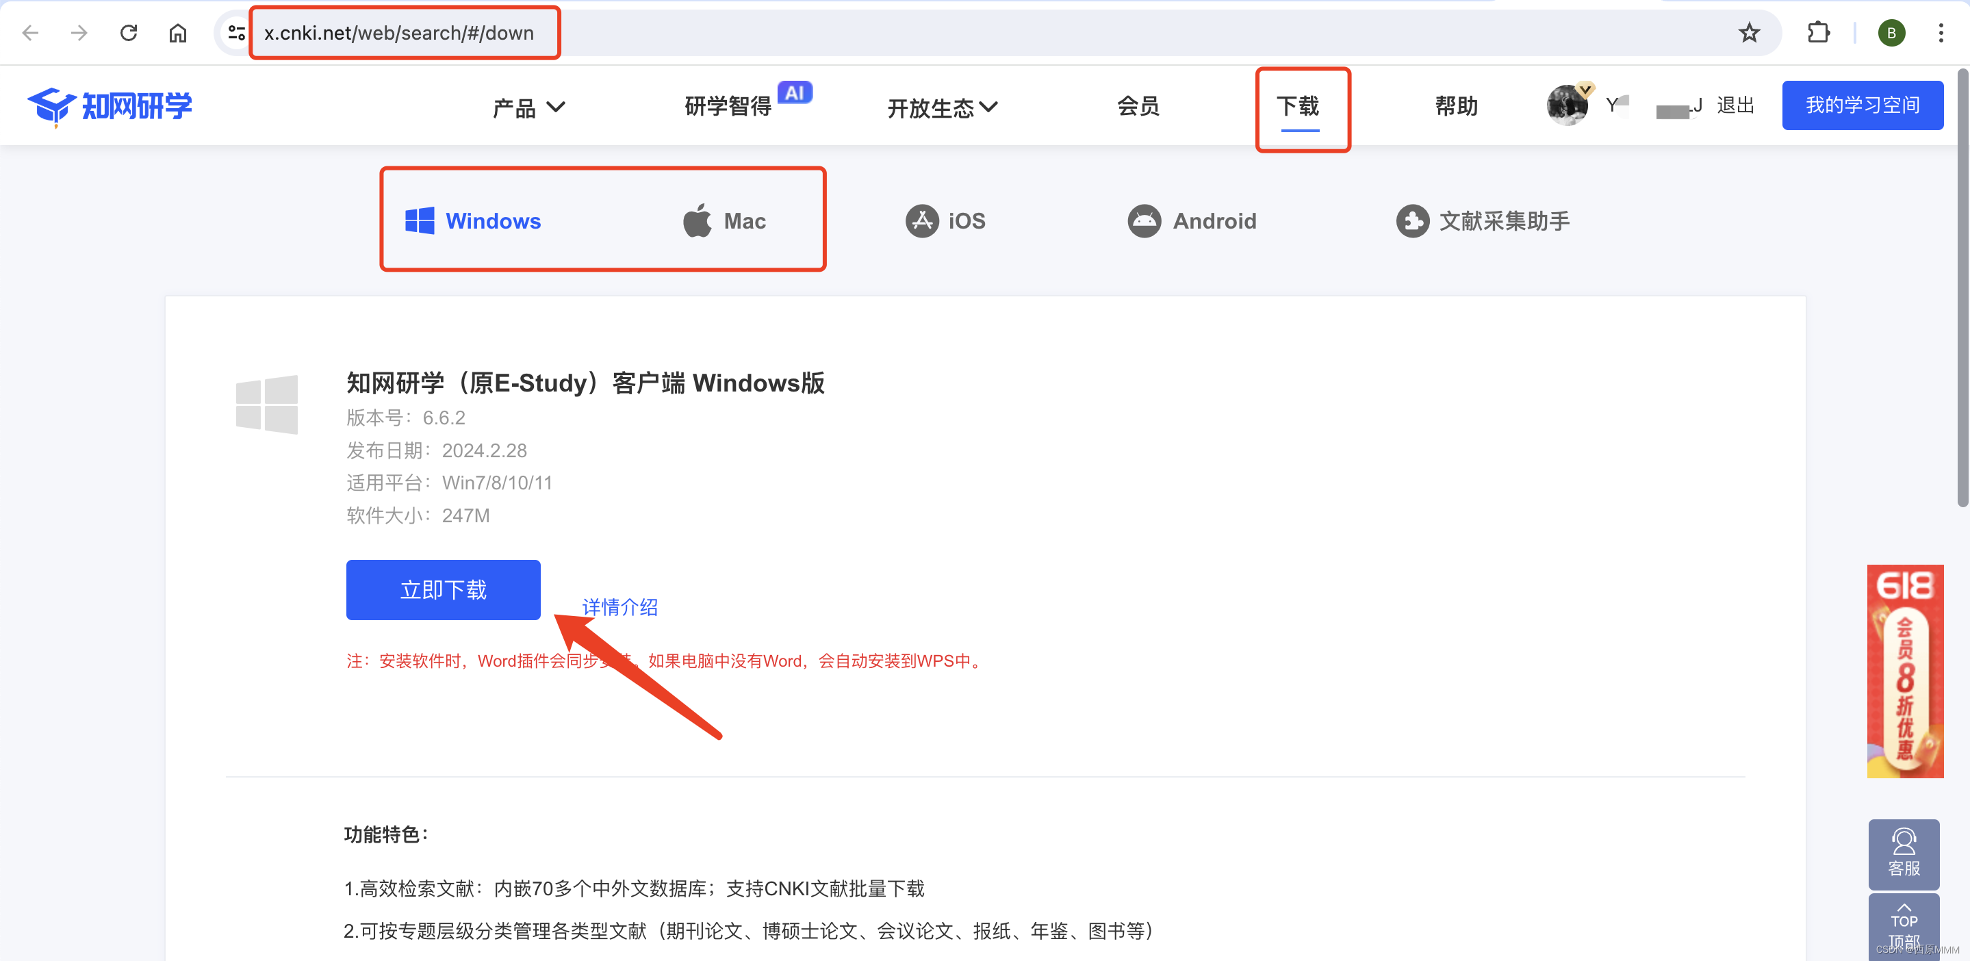This screenshot has height=961, width=1970.
Task: Open the browser extensions puzzle icon
Action: pyautogui.click(x=1818, y=33)
